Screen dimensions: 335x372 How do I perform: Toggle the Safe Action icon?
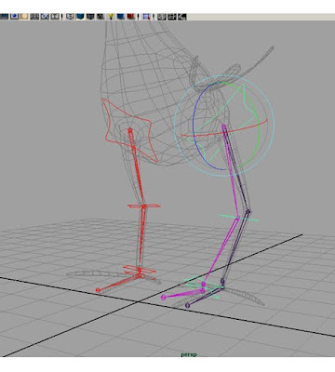click(45, 17)
